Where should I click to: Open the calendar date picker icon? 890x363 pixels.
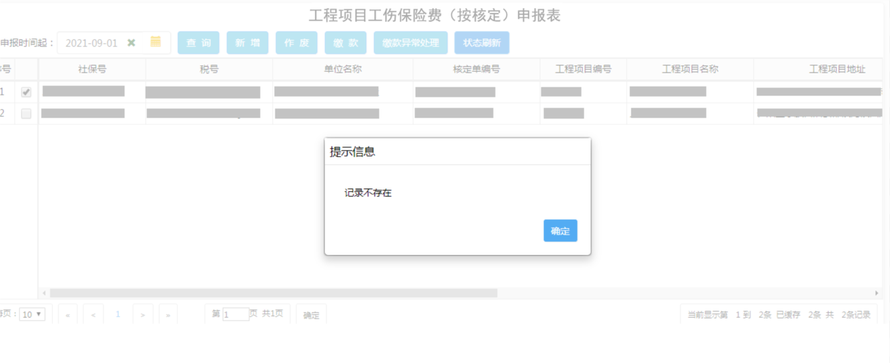[x=156, y=42]
